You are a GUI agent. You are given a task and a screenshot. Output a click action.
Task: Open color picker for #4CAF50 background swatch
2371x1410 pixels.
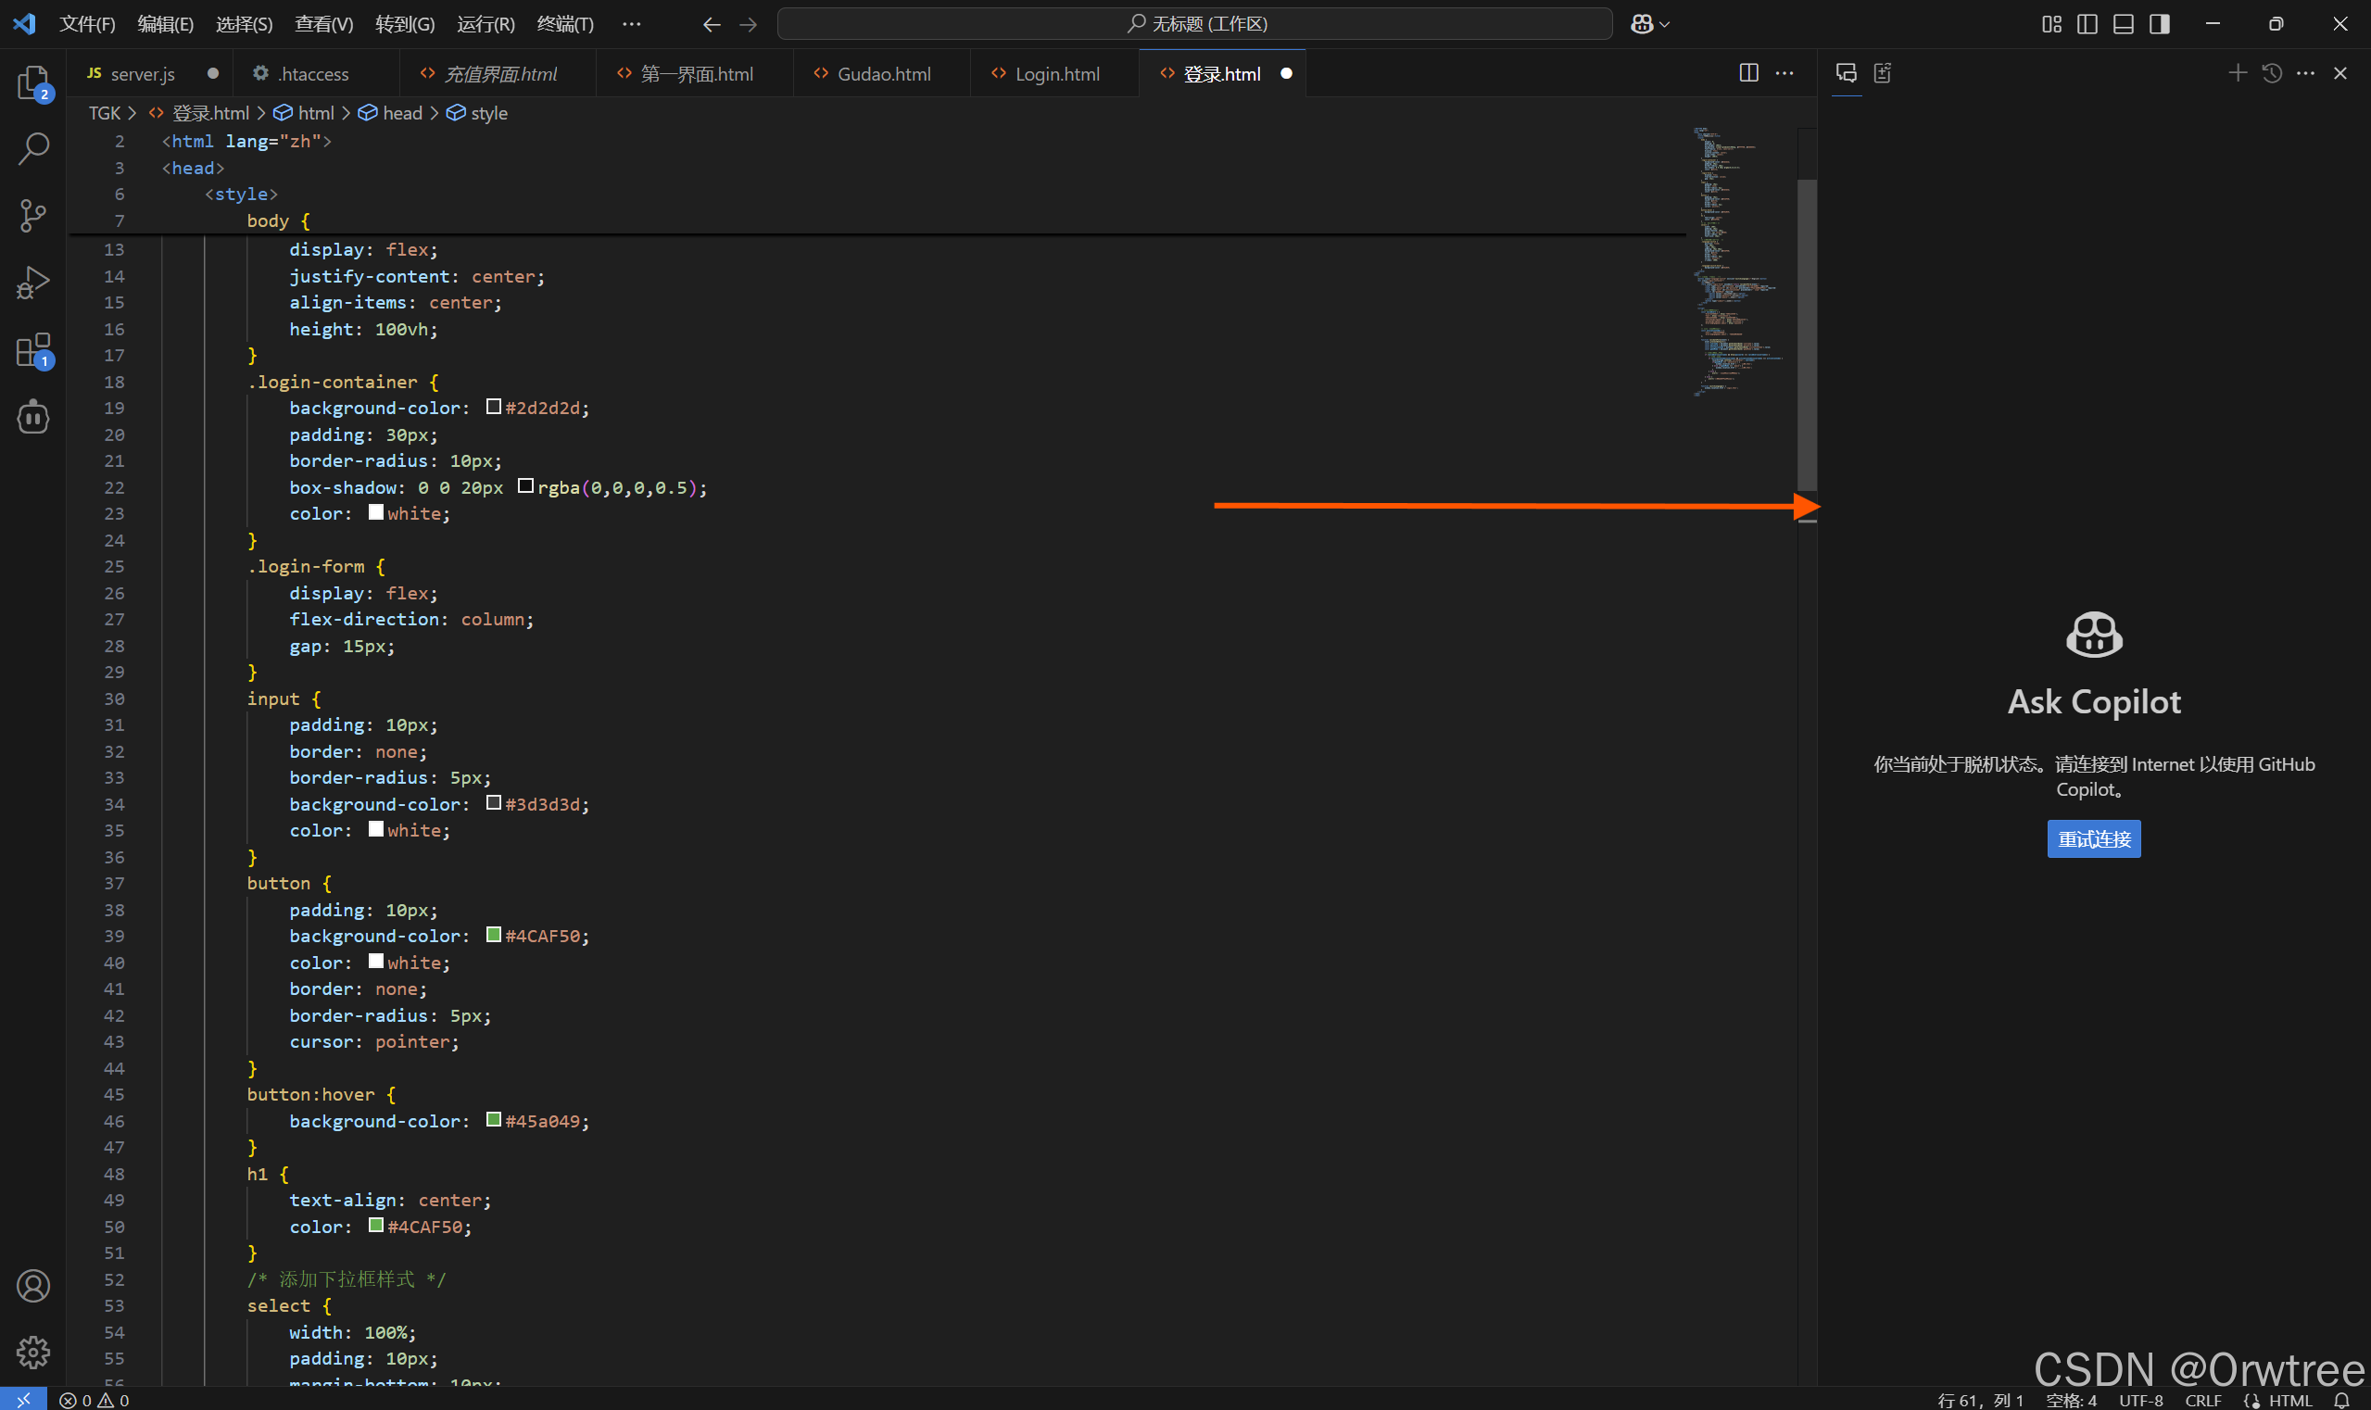[x=493, y=935]
